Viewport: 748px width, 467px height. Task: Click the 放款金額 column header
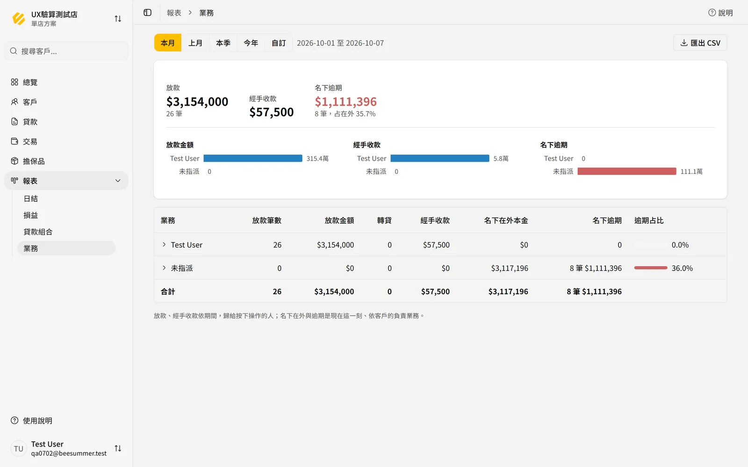339,220
